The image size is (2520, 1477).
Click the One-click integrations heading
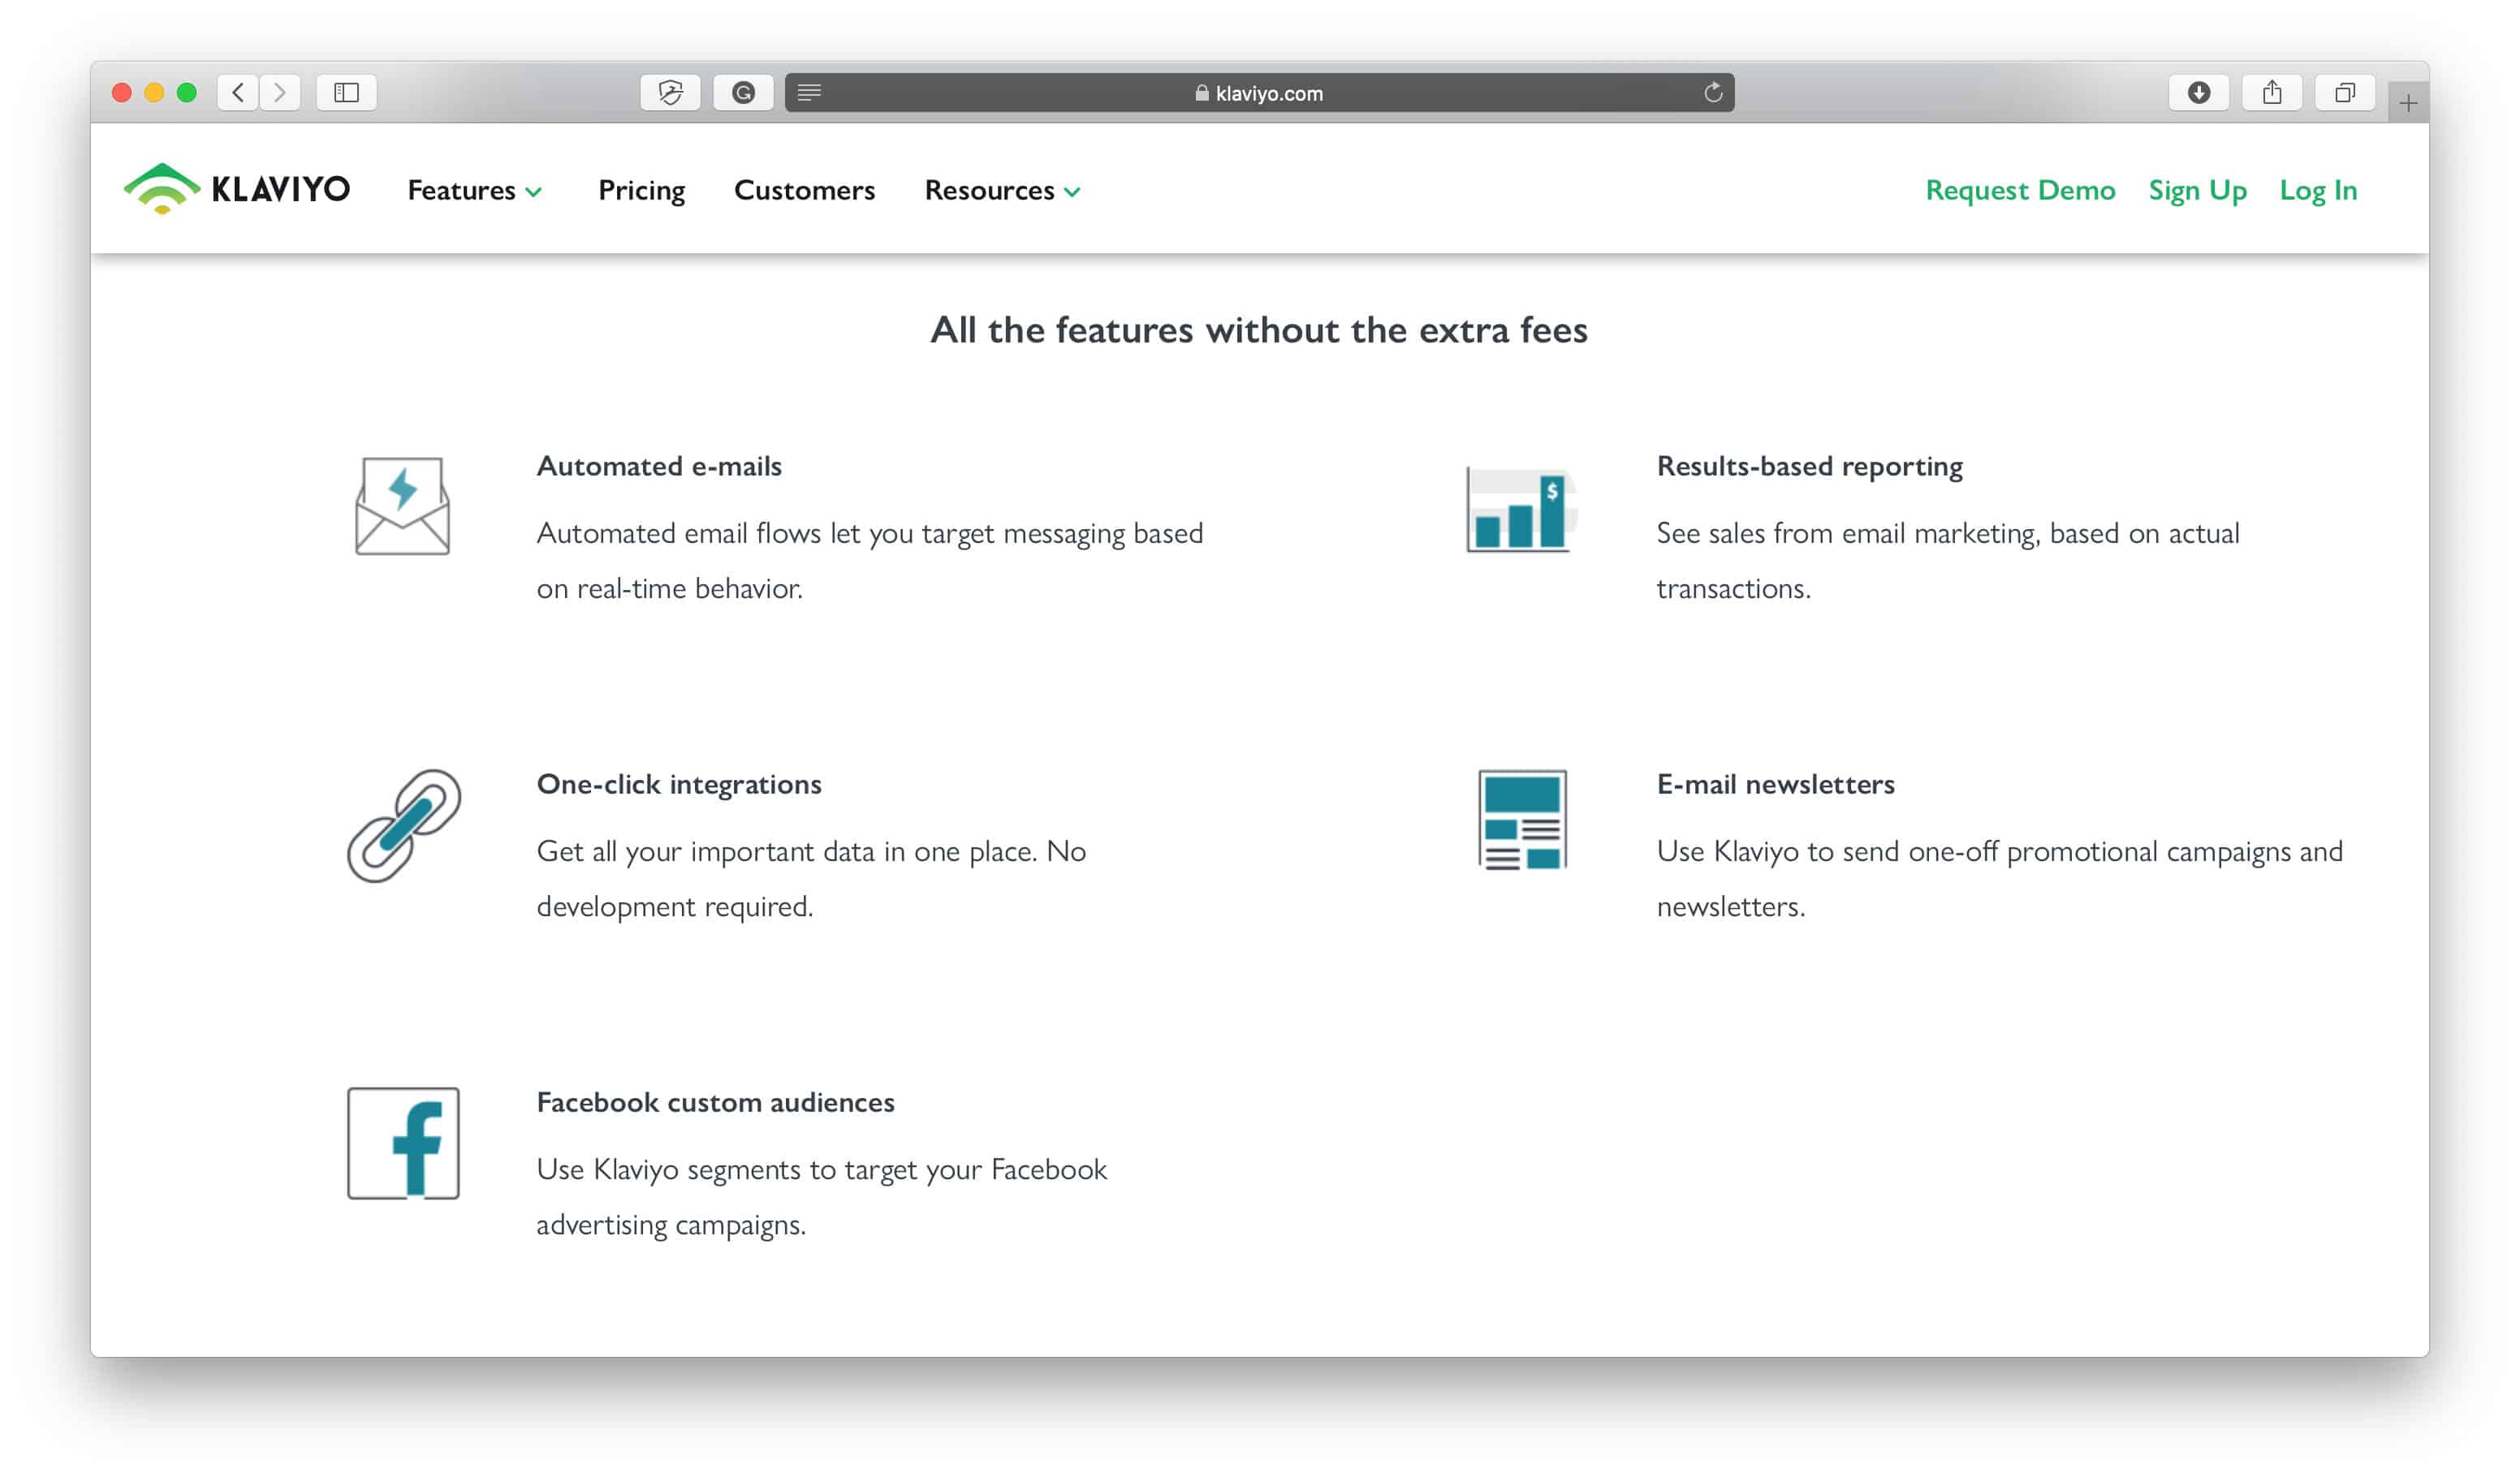click(679, 785)
